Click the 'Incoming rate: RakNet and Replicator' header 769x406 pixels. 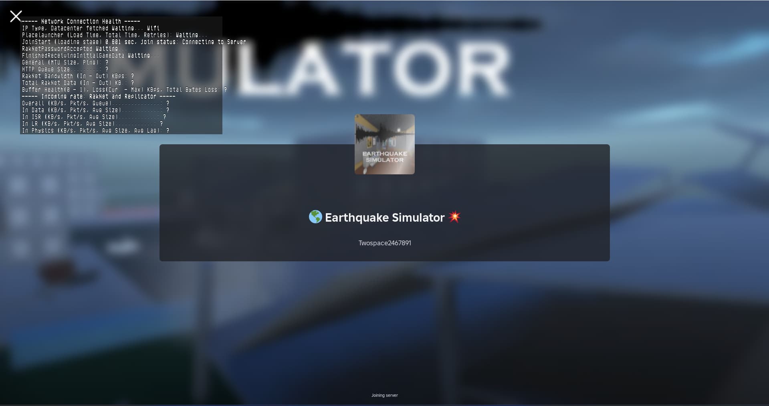point(99,96)
